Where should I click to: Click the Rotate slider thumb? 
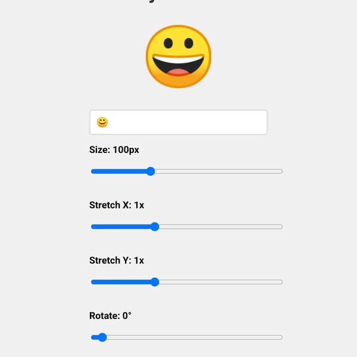click(x=102, y=337)
